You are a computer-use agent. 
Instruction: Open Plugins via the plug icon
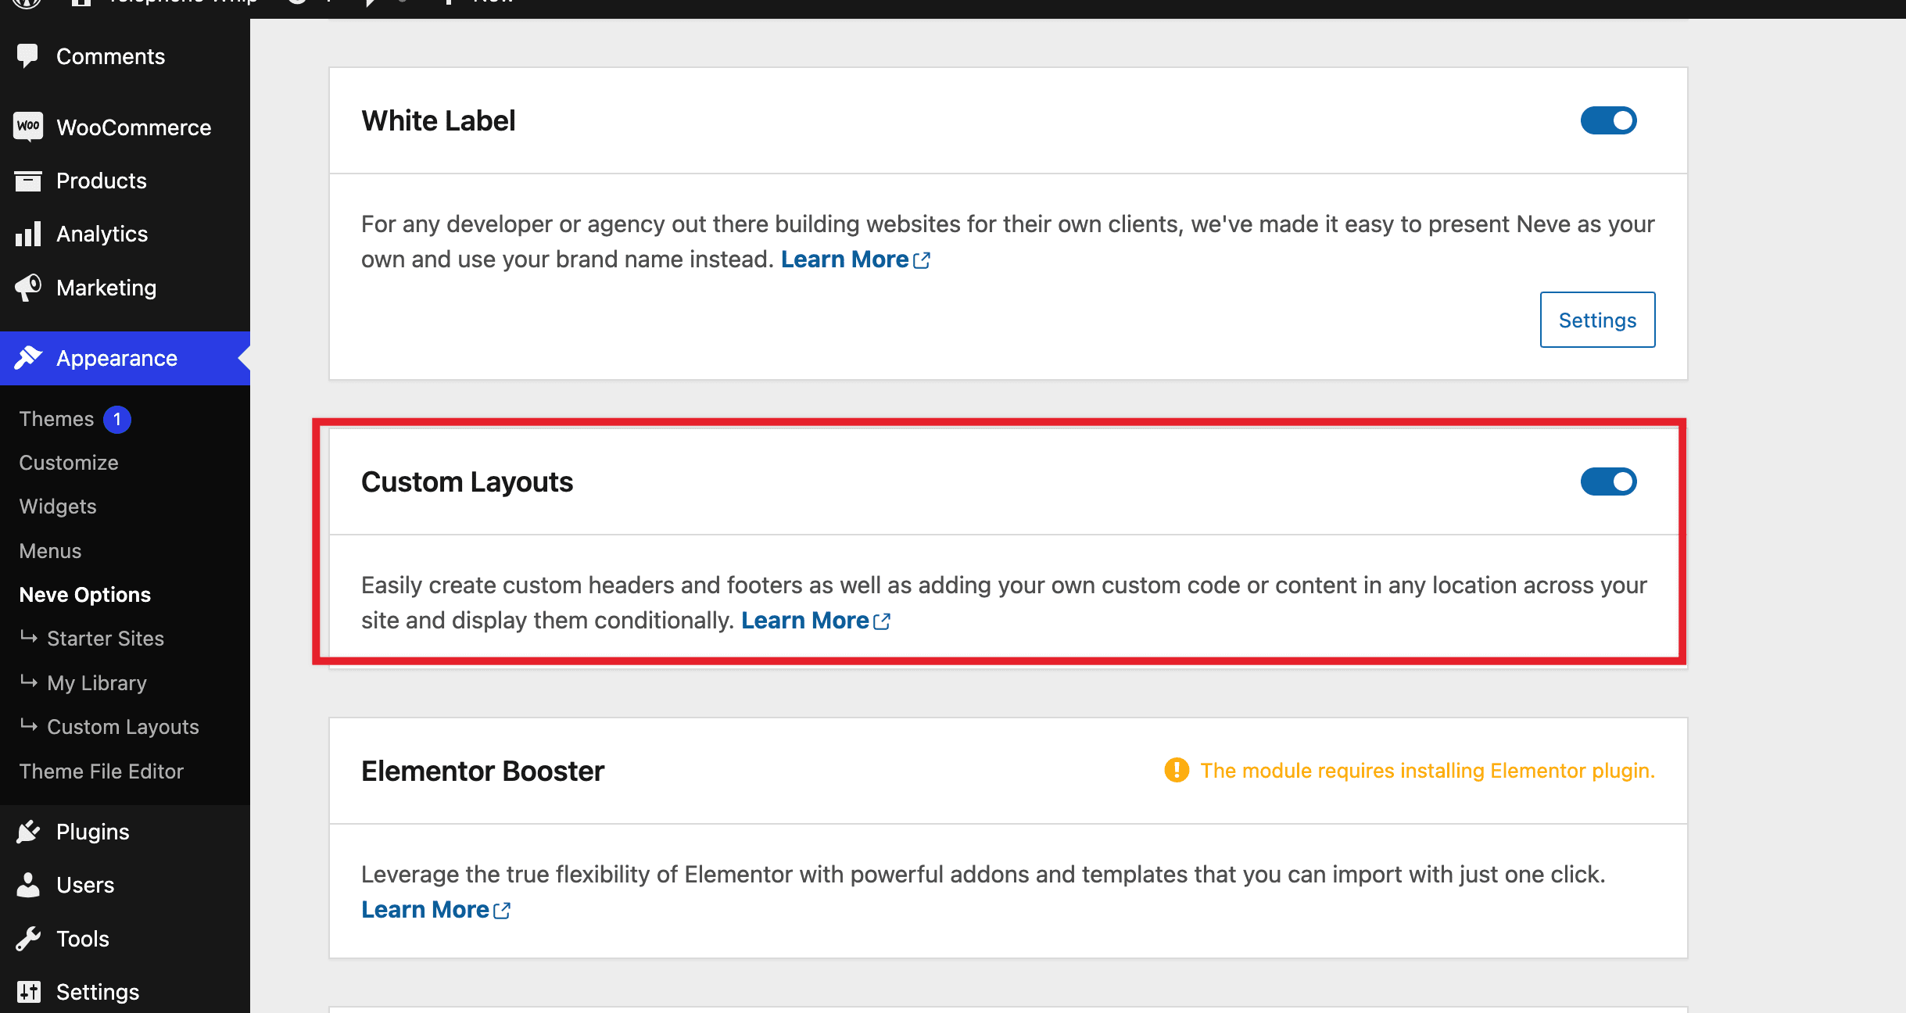(x=27, y=831)
